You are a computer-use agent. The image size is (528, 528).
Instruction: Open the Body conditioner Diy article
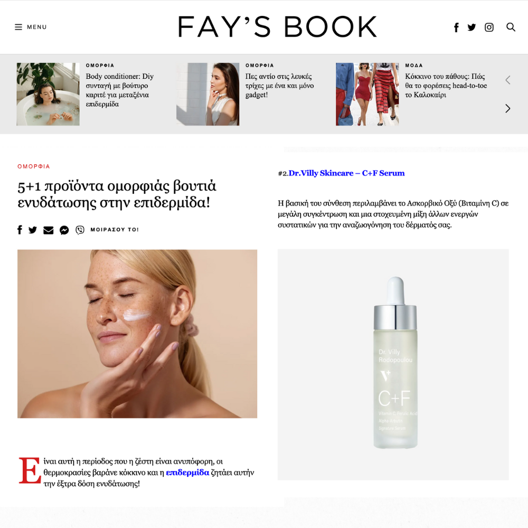[119, 90]
